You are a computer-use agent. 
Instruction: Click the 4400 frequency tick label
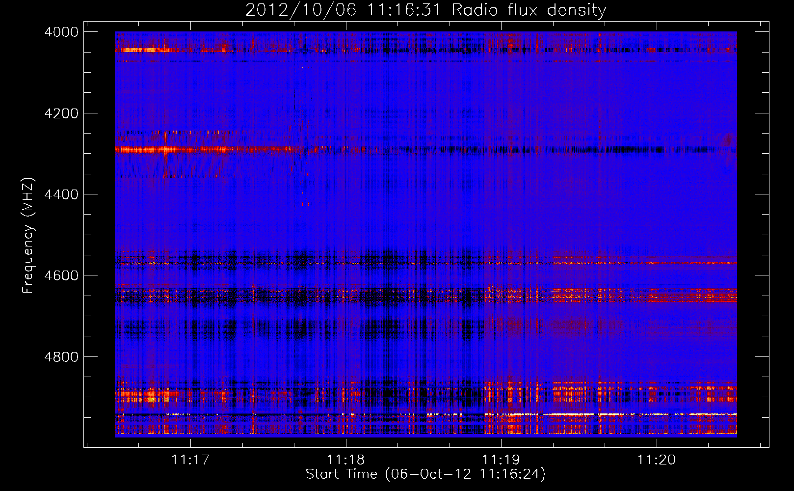tap(61, 194)
